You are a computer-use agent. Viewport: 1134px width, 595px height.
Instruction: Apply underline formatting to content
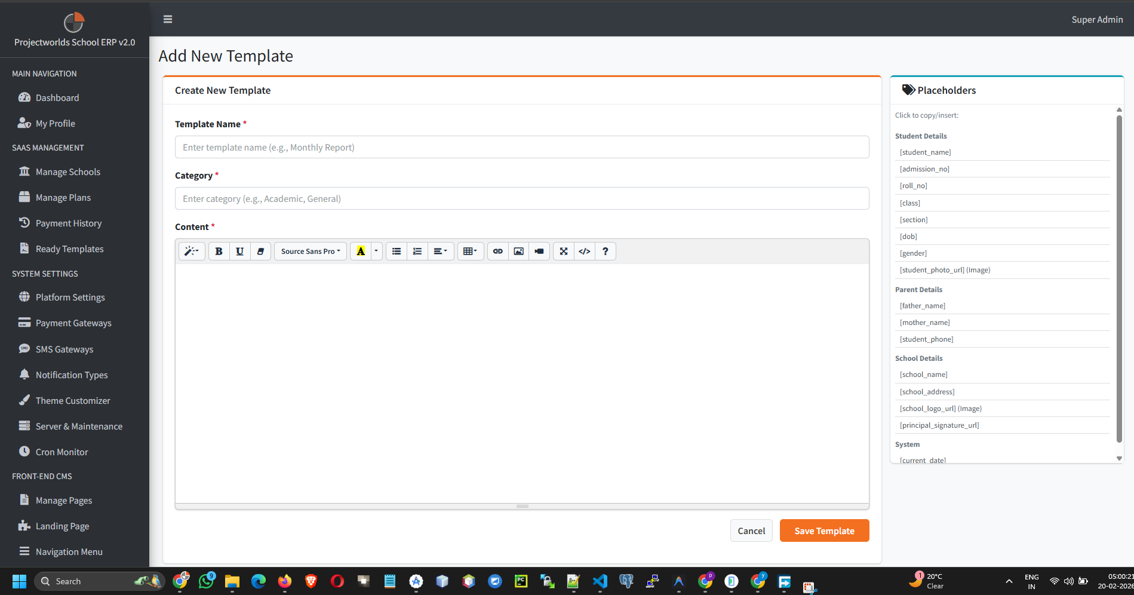(239, 251)
